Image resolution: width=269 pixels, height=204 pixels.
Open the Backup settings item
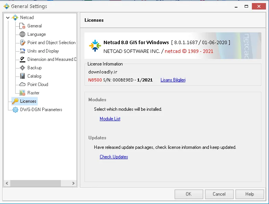pos(35,68)
